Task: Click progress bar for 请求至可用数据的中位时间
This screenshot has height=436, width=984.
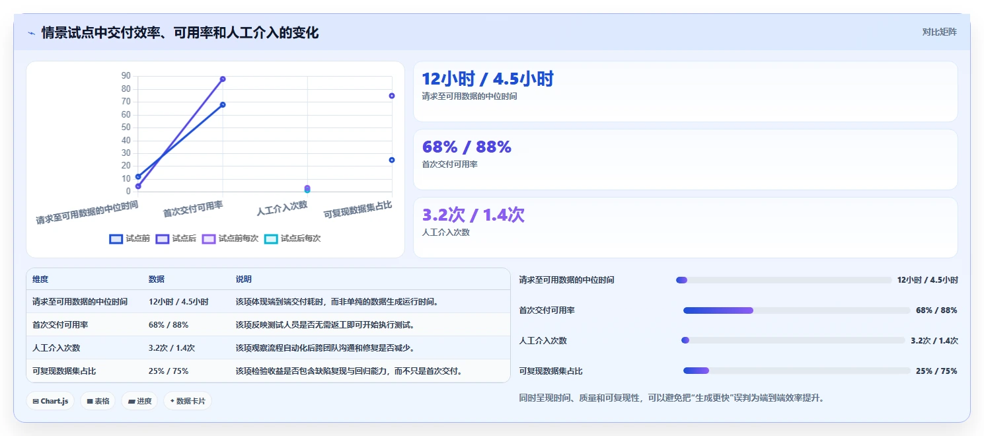Action: (784, 280)
